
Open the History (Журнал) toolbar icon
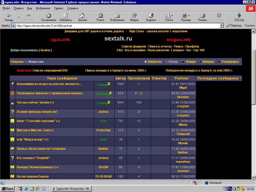151,17
